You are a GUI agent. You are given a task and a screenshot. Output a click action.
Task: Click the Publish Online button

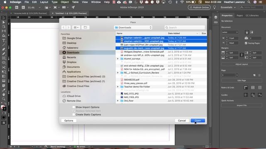(x=199, y=7)
